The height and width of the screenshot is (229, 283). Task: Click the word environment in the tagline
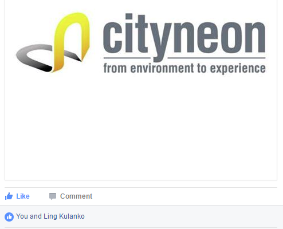pos(162,68)
